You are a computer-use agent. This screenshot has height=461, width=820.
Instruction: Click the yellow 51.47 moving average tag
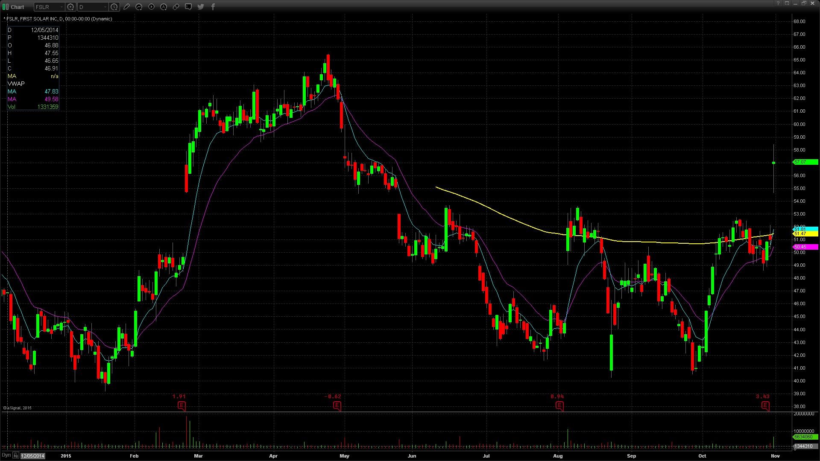pyautogui.click(x=805, y=234)
